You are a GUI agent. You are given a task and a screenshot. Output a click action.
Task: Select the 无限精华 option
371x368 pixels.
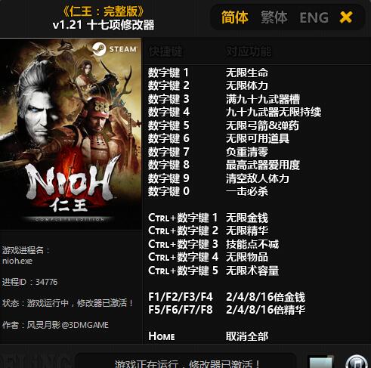click(247, 230)
